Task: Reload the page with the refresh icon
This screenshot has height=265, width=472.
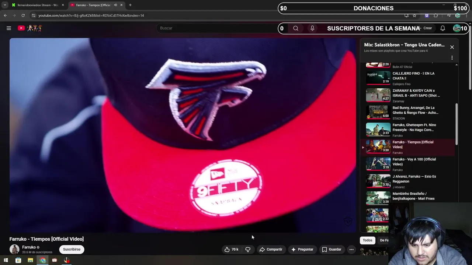Action: [23, 15]
